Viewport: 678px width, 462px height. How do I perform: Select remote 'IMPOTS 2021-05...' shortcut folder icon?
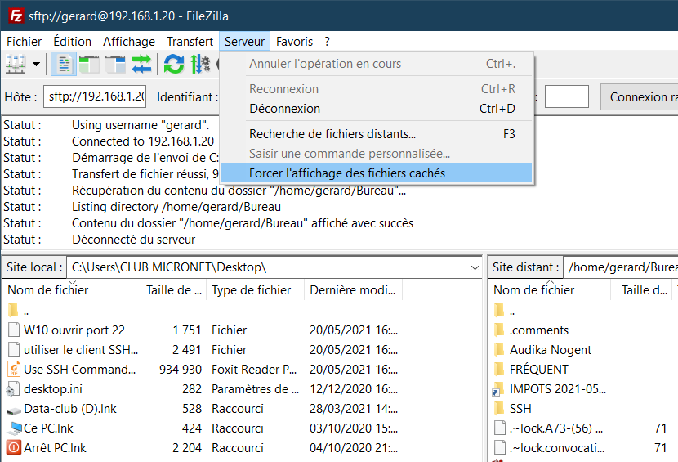pos(498,389)
